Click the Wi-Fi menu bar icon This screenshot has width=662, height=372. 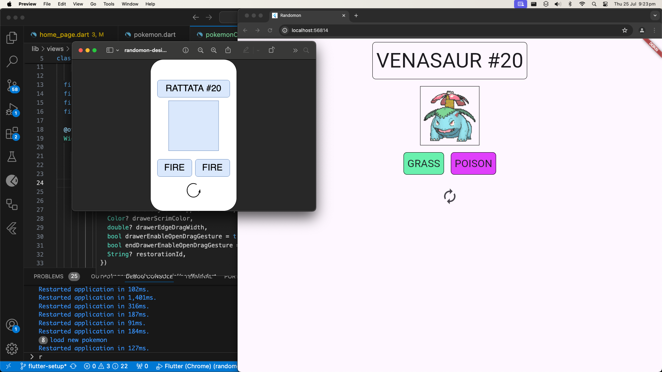tap(582, 4)
